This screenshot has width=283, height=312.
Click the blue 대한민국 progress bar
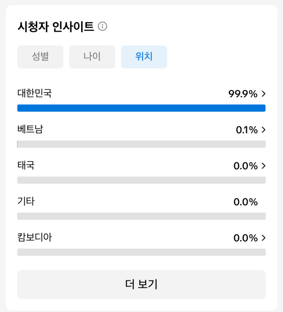pyautogui.click(x=141, y=108)
